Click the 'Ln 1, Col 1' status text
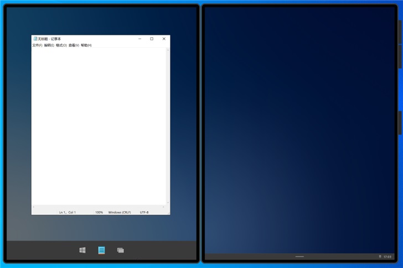 coord(68,212)
